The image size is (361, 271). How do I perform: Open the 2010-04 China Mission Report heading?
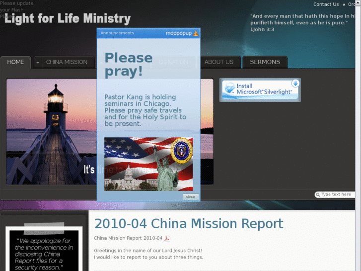[x=189, y=223]
